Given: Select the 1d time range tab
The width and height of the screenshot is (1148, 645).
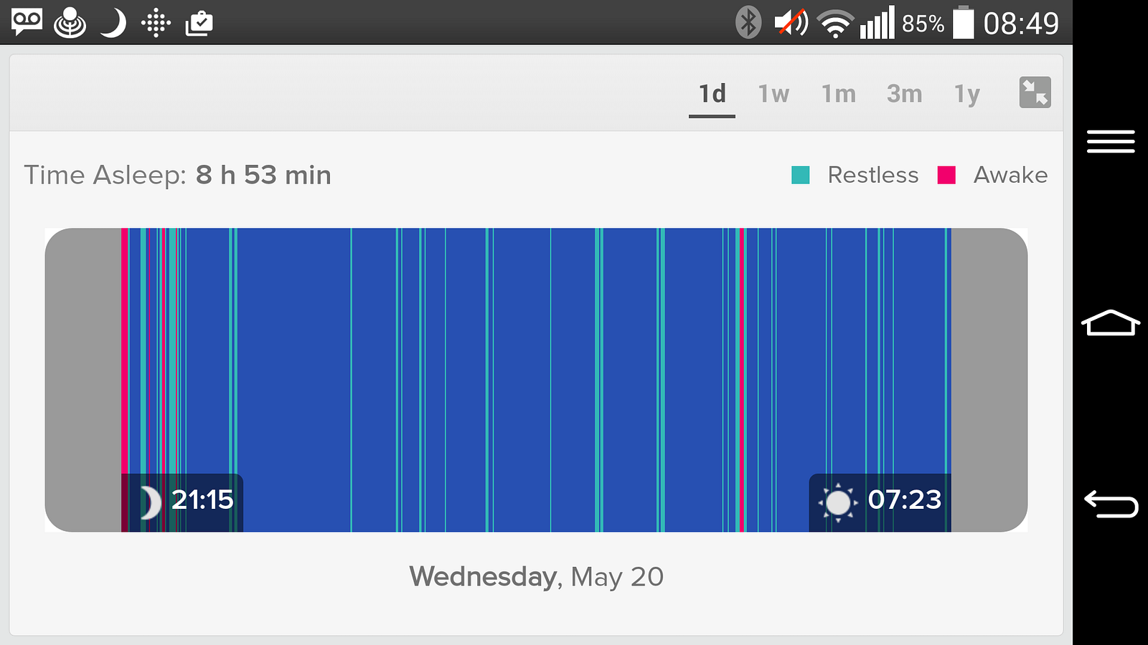Looking at the screenshot, I should click(712, 94).
